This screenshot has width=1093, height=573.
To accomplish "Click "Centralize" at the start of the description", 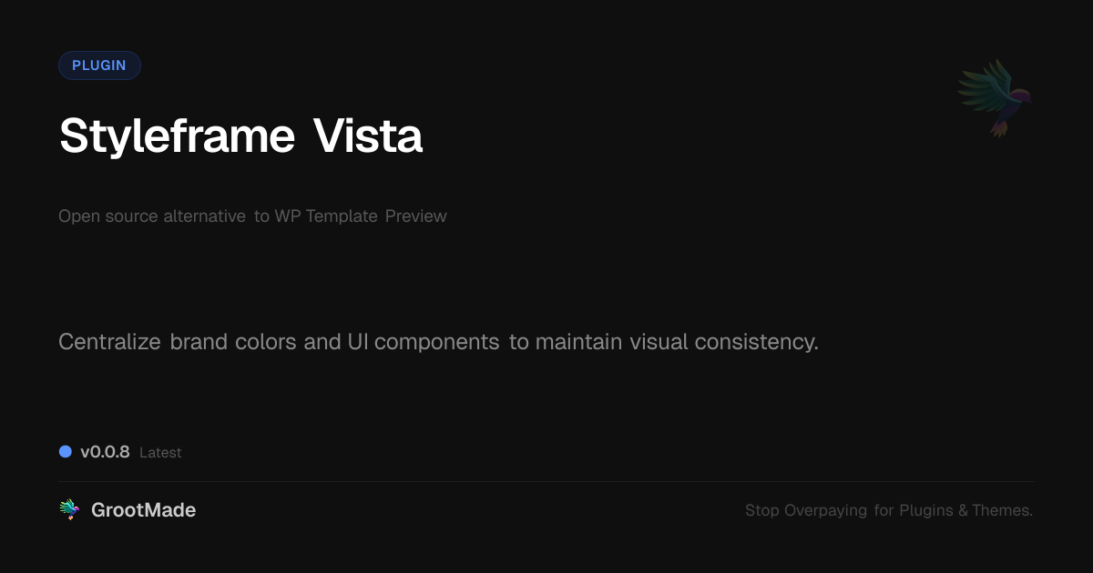I will click(x=109, y=342).
